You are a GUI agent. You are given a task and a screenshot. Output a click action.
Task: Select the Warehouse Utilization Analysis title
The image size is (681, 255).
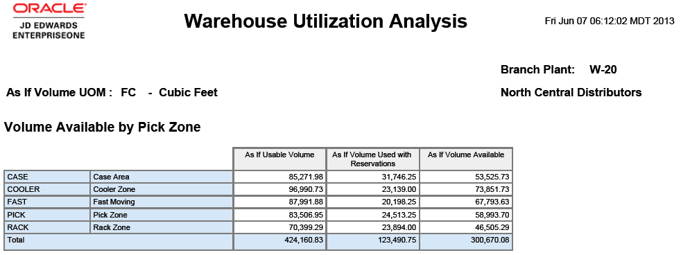(325, 21)
